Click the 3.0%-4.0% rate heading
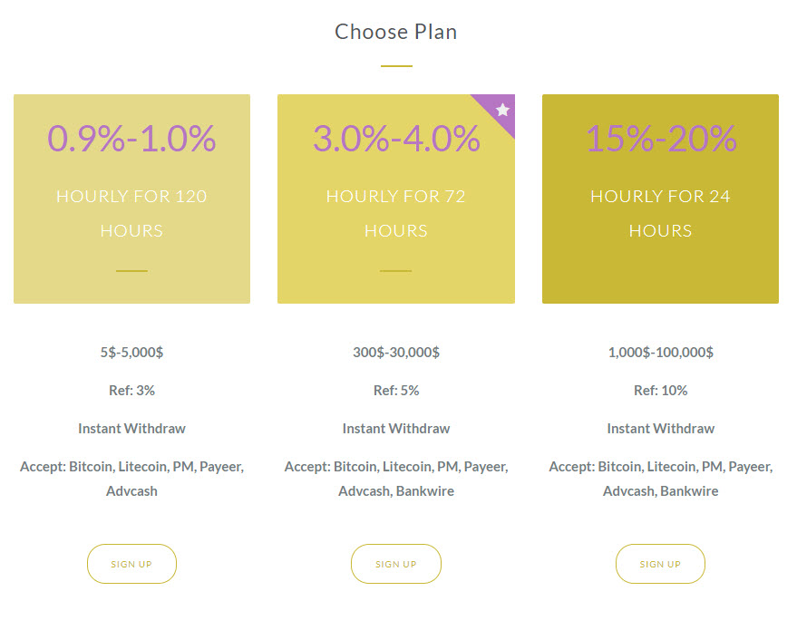 (x=396, y=139)
